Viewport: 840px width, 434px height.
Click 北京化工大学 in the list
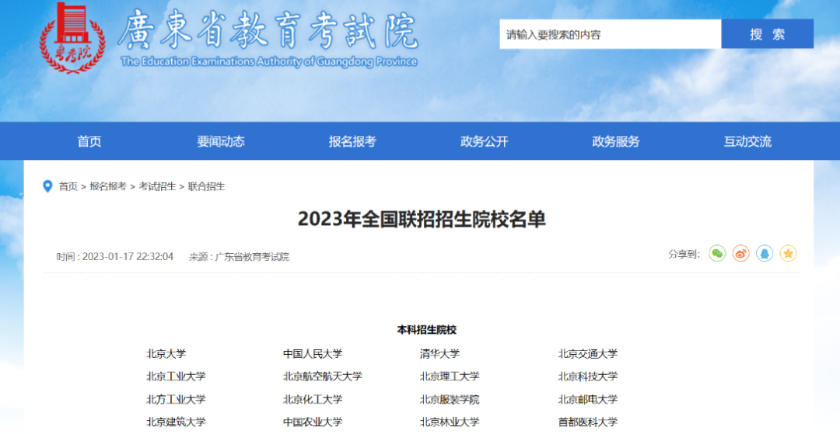pos(313,399)
